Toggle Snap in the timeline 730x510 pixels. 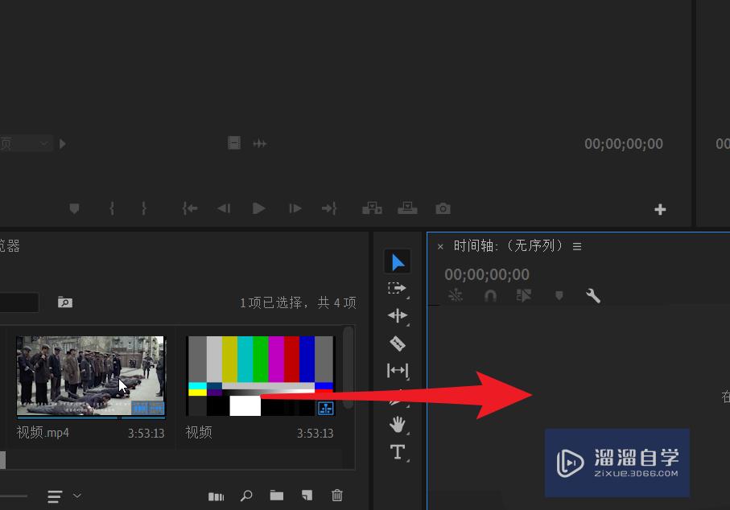coord(491,295)
